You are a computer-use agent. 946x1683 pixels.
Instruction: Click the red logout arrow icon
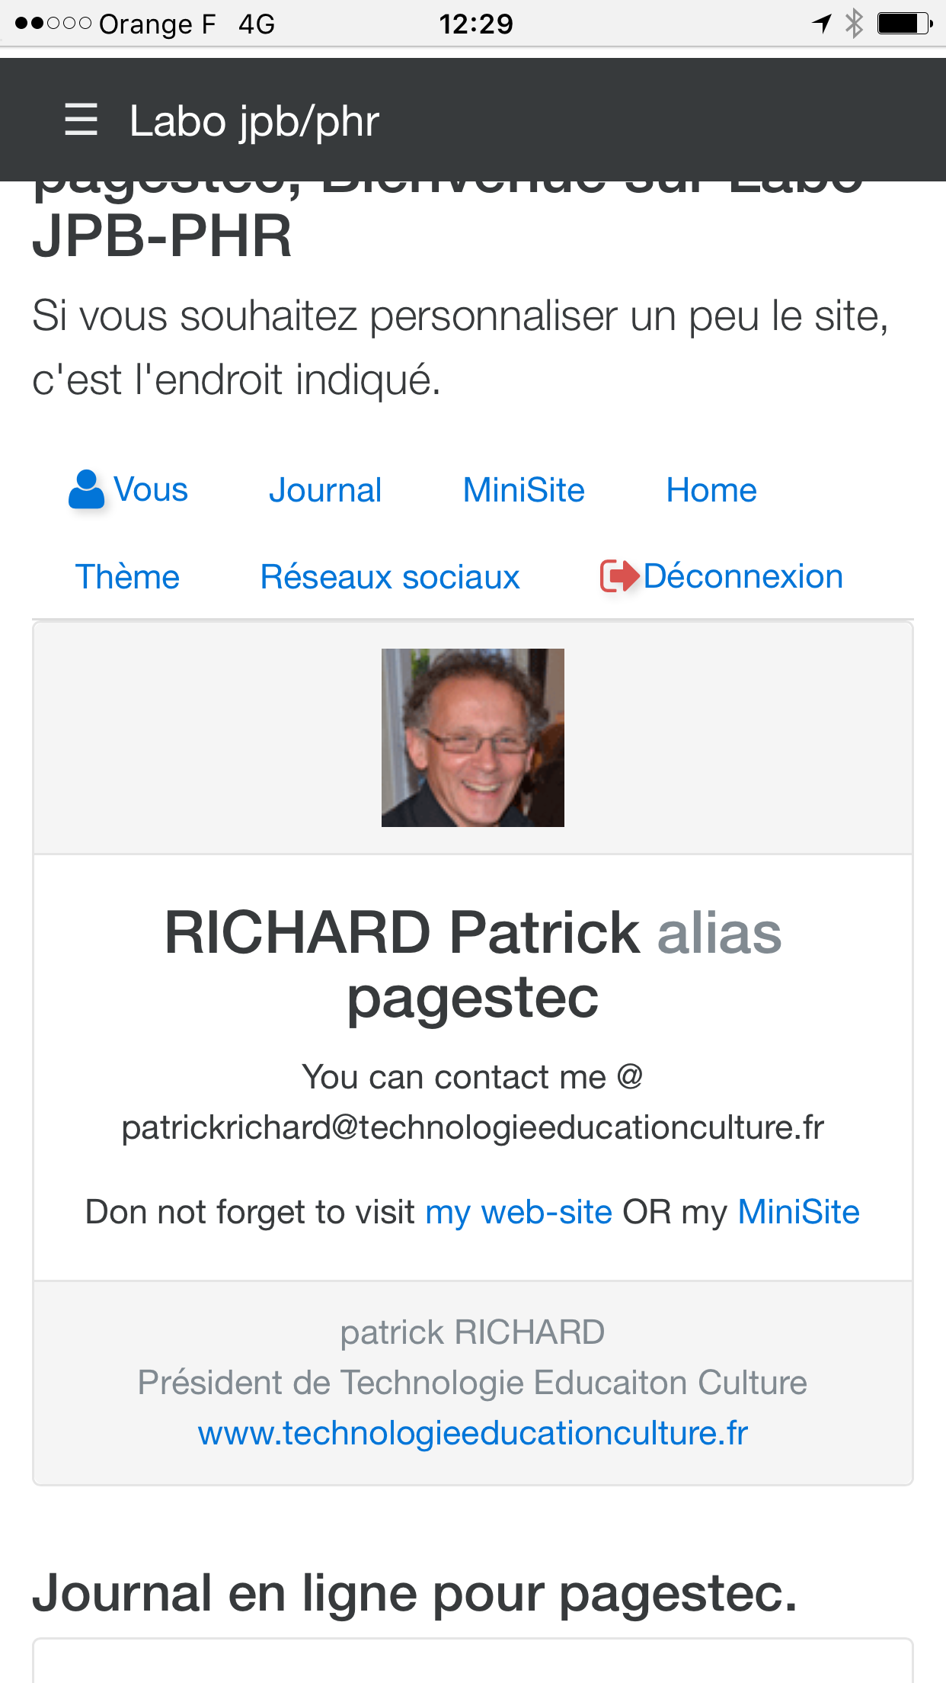click(618, 576)
